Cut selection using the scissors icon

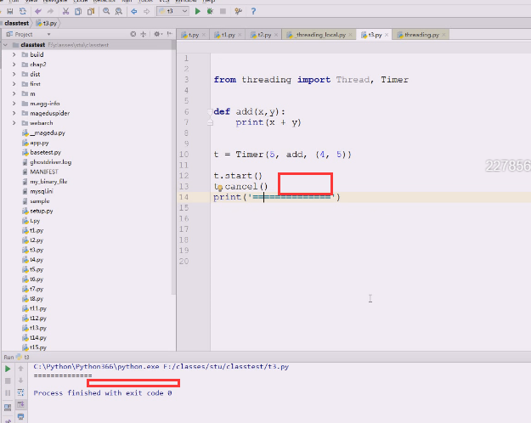[x=65, y=12]
